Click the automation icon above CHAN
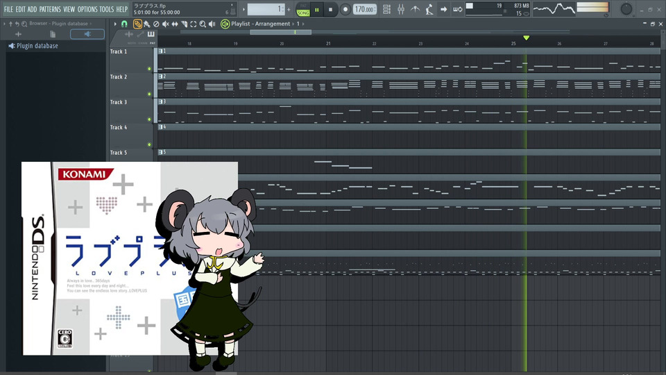 [x=140, y=35]
